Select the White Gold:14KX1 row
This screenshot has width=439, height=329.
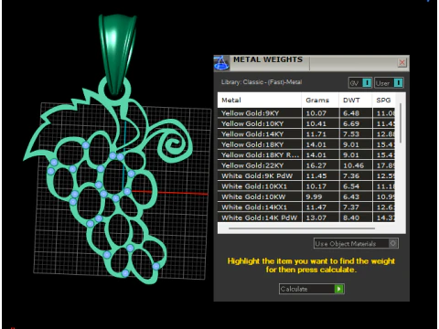pos(306,207)
